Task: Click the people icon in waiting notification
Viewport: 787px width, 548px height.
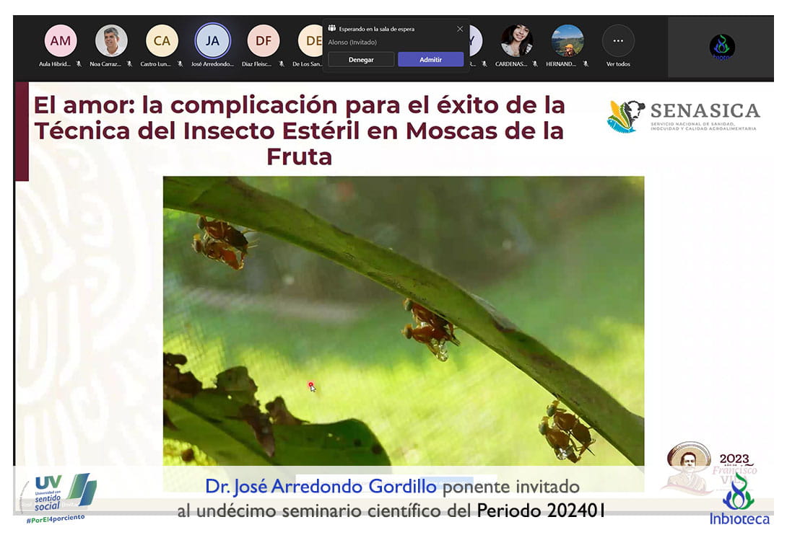Action: coord(332,29)
